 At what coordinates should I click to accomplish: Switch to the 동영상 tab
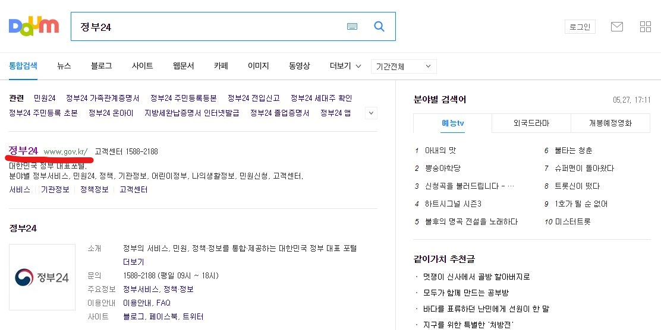300,66
